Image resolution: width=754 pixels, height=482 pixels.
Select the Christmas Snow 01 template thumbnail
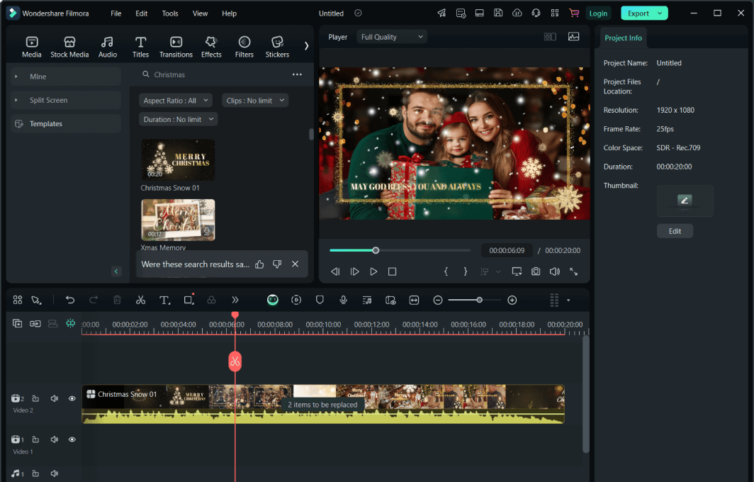[x=178, y=159]
